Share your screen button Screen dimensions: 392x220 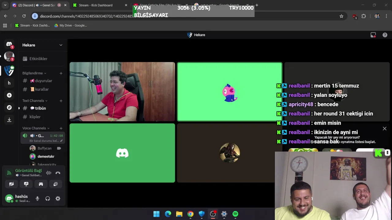[x=26, y=184]
